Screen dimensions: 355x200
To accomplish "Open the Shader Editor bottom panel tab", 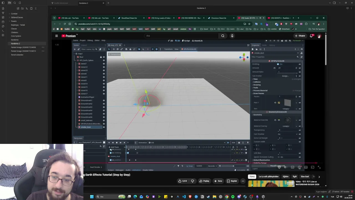I will (x=148, y=170).
